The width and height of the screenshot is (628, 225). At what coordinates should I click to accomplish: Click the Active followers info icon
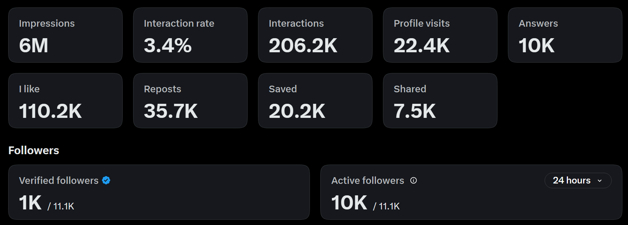(x=413, y=181)
